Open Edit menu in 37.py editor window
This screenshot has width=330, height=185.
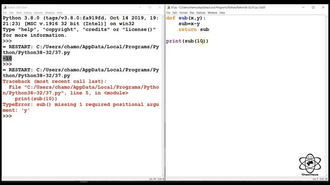pos(175,13)
